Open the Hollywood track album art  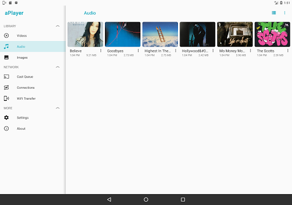tap(197, 34)
